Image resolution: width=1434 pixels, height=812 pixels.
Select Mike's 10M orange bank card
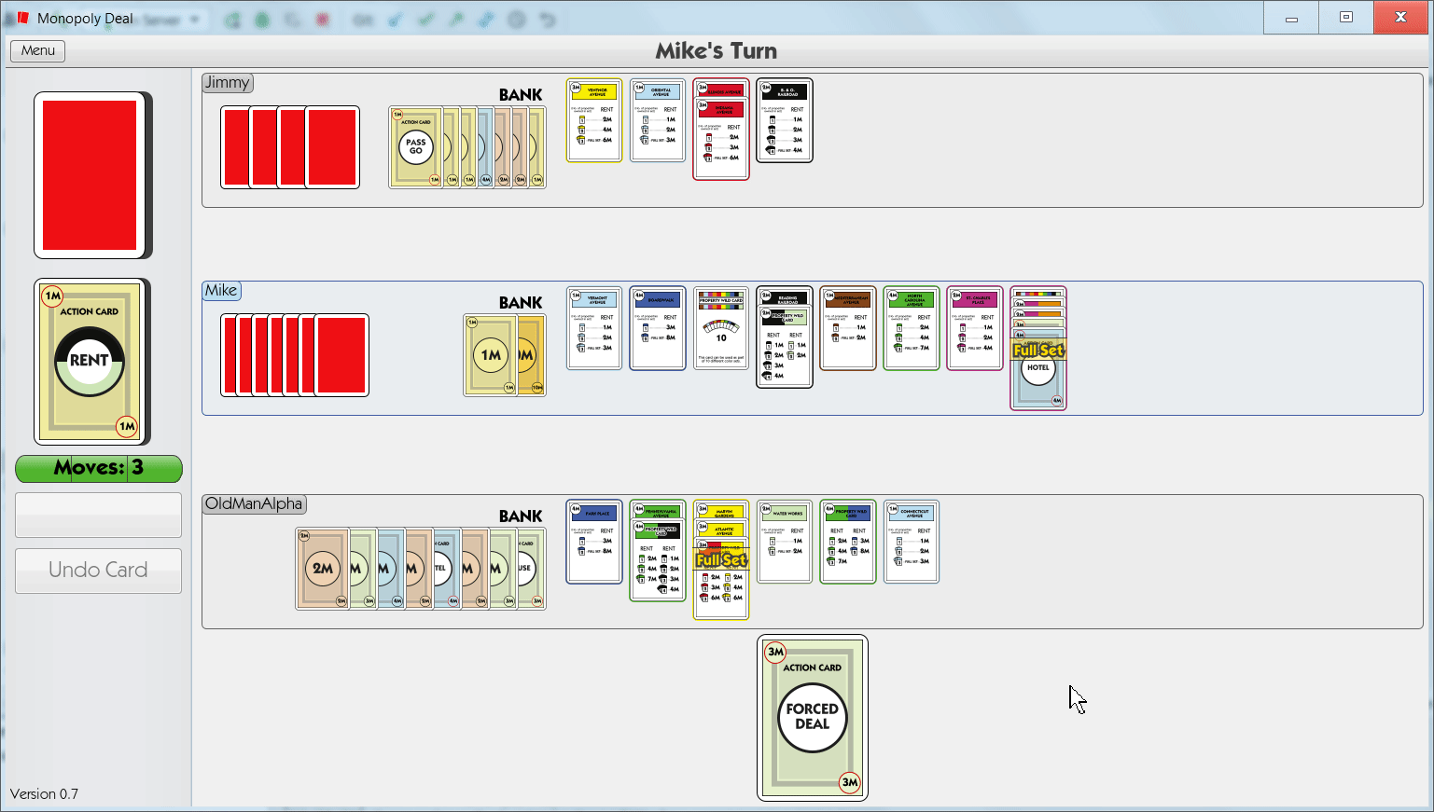[531, 355]
